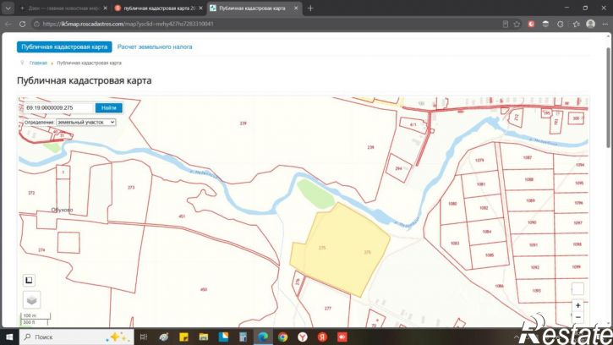
Task: Zoom out with the minus button
Action: coord(577,317)
